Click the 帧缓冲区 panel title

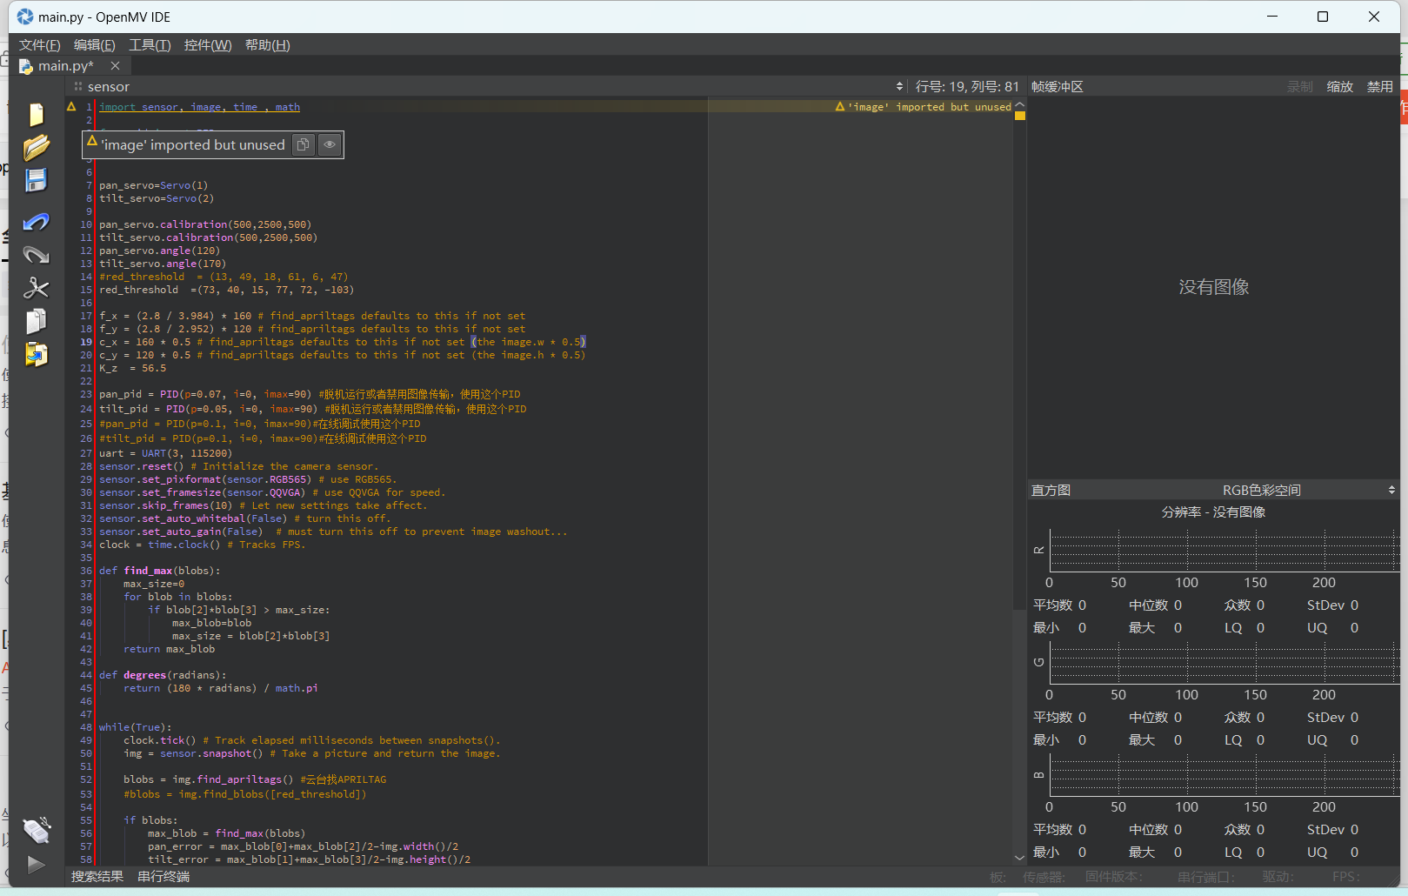[1058, 86]
